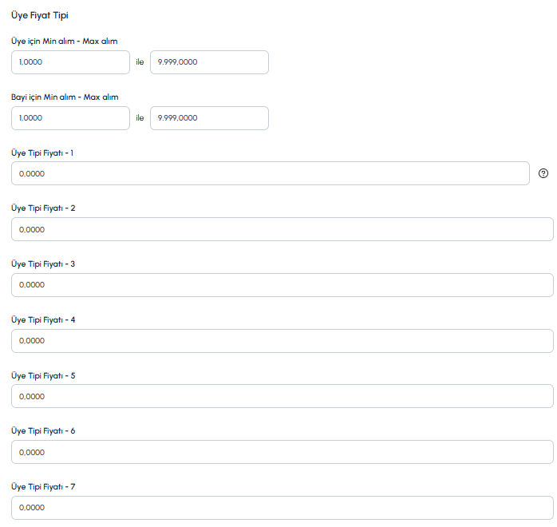
Task: Click the 'Bayi için Min alım - Max alım' label
Action: coord(65,97)
